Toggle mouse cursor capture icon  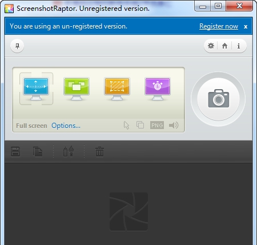[x=126, y=125]
